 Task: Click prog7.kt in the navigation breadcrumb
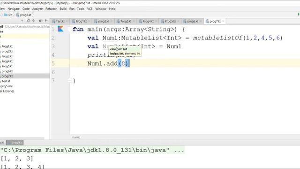point(24,15)
